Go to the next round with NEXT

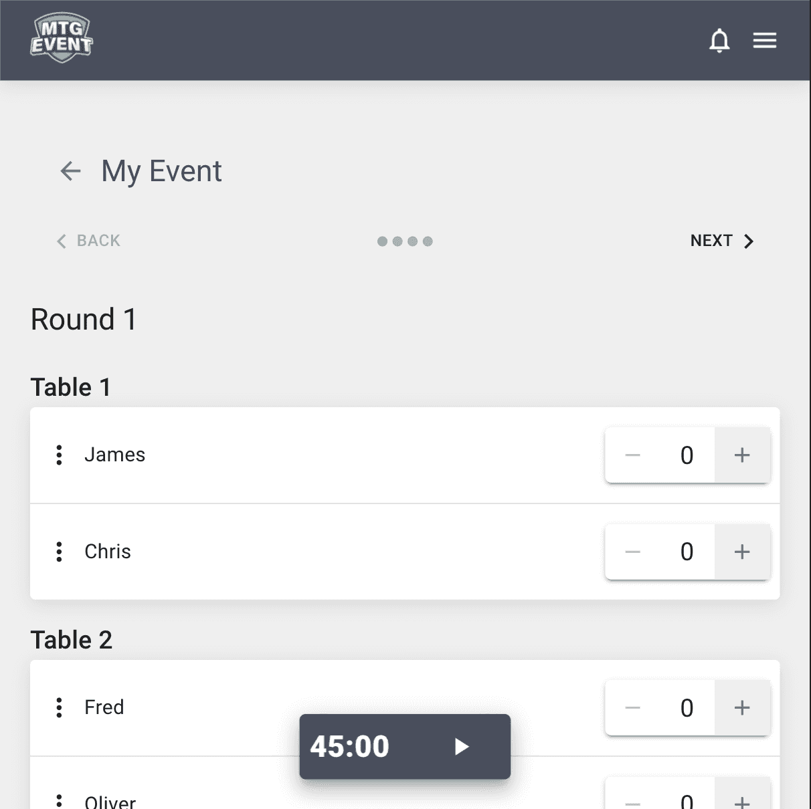(722, 241)
